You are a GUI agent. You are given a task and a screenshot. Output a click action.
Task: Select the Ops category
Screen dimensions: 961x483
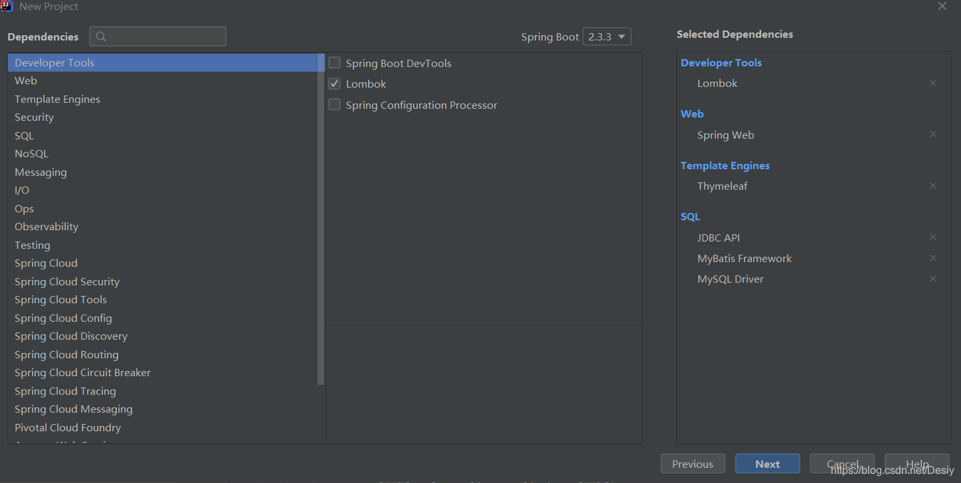tap(163, 208)
